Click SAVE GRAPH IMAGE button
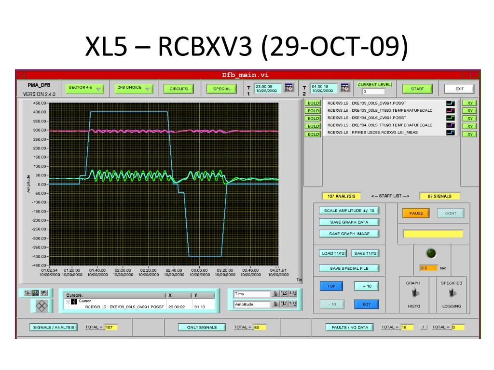The width and height of the screenshot is (494, 370). pyautogui.click(x=349, y=234)
